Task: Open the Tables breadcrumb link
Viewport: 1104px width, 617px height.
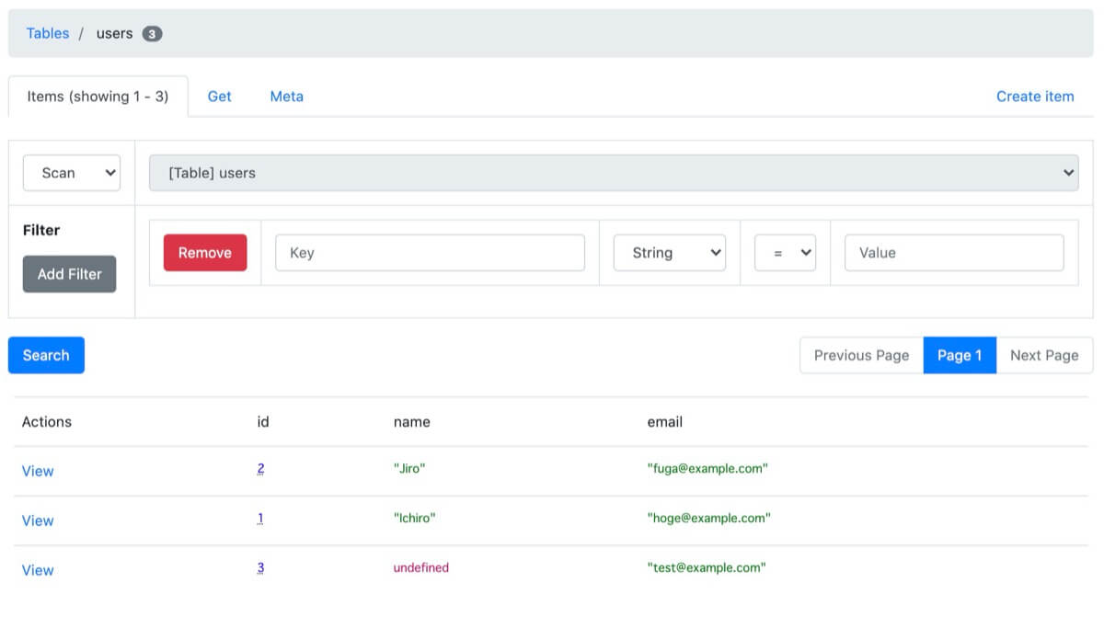Action: [48, 33]
